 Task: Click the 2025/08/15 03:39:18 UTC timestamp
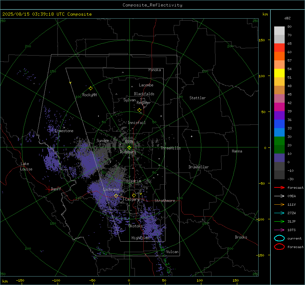(x=47, y=14)
